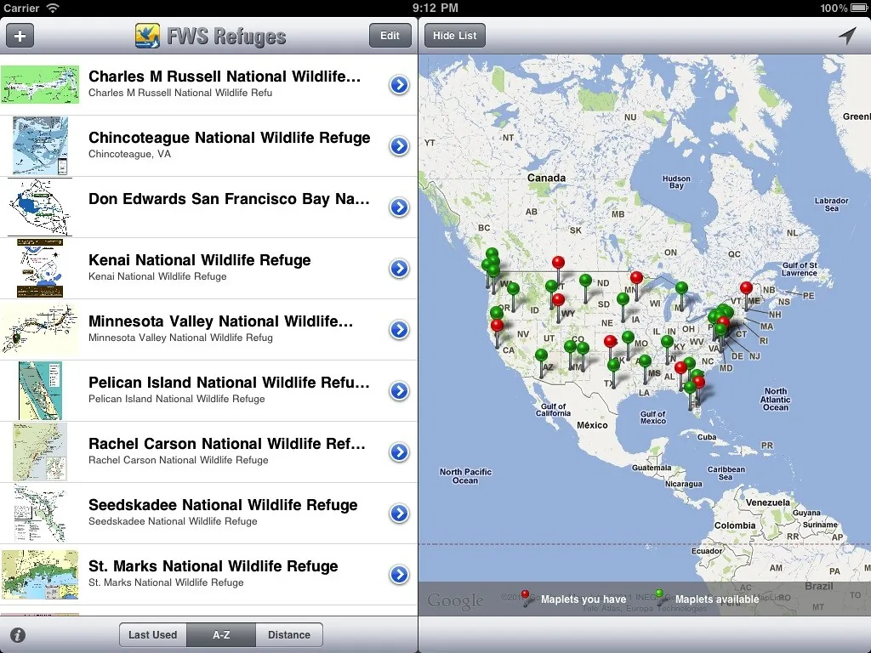871x653 pixels.
Task: Tap Wi-Fi icon in status bar
Action: [53, 8]
